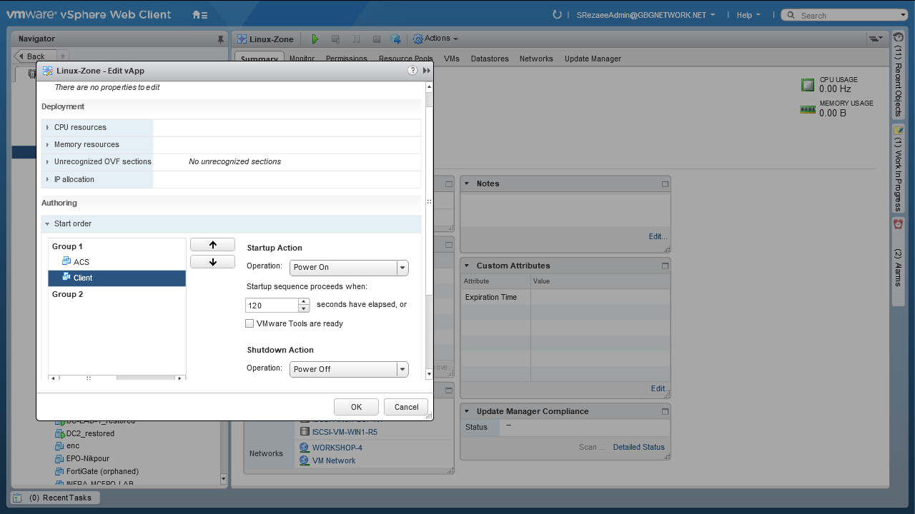The image size is (915, 514).
Task: Increment the startup delay seconds stepper
Action: coord(304,302)
